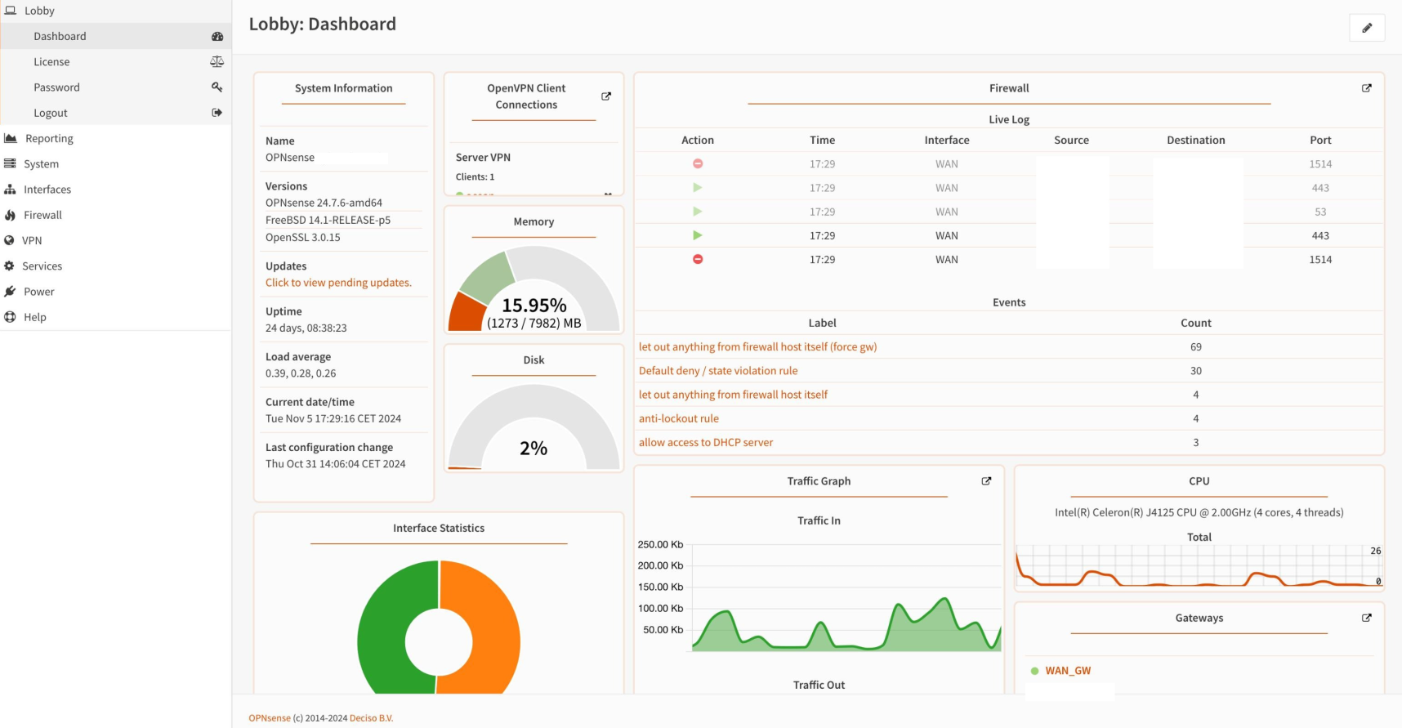Click the events count '69'

(x=1196, y=346)
